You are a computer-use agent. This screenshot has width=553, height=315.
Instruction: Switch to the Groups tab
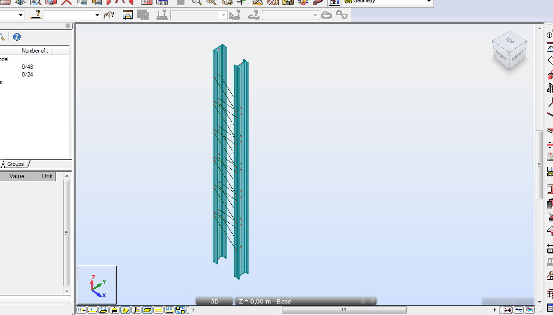[x=15, y=164]
